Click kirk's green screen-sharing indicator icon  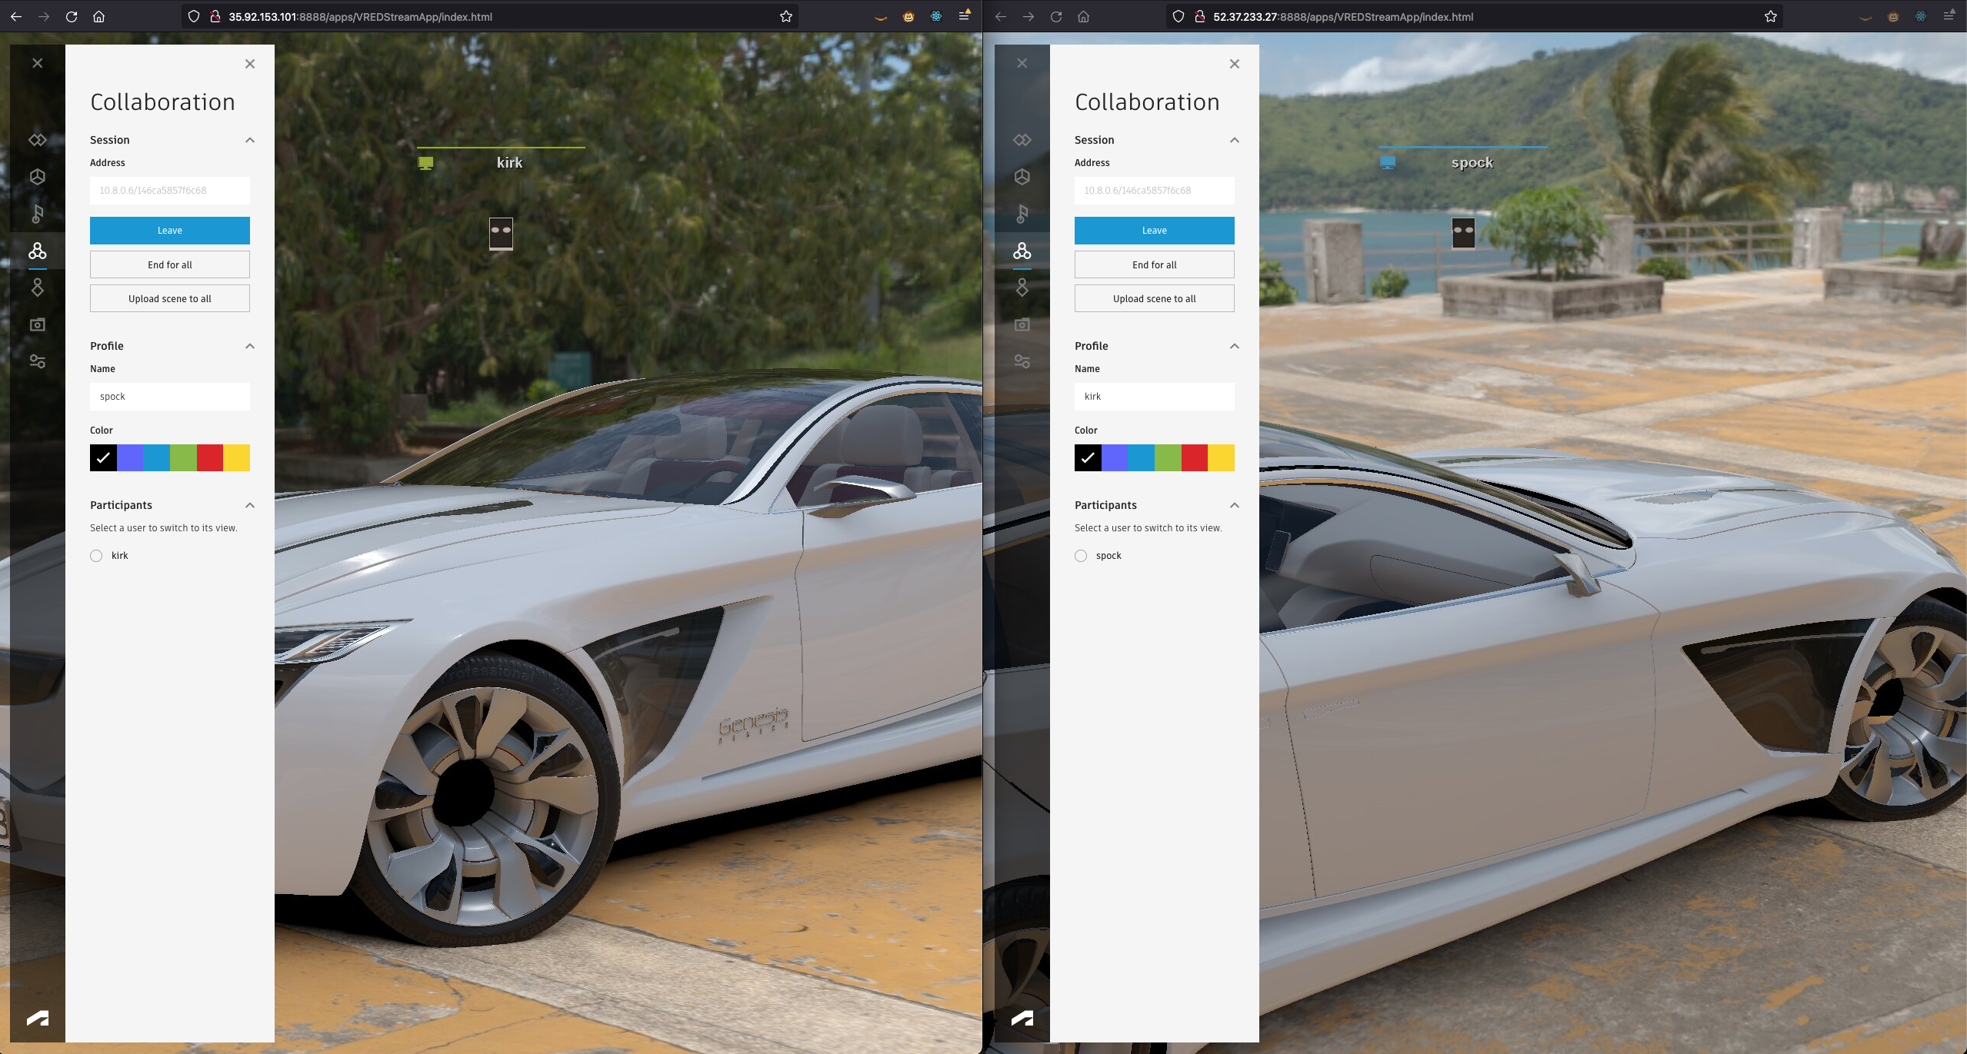(425, 162)
